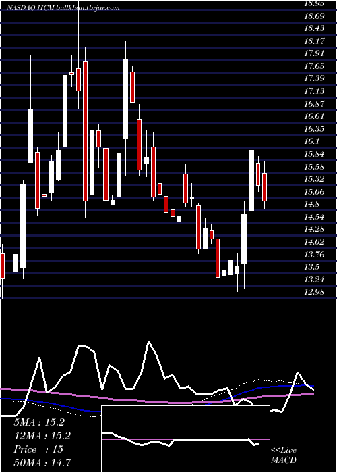Click the <<Live MACD label
Viewport: 337px width, 473px height.
pyautogui.click(x=284, y=455)
